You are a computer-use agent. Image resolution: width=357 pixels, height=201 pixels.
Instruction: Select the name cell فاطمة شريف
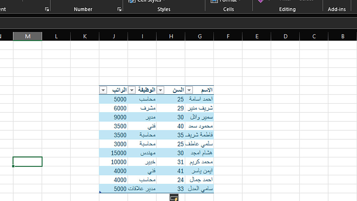[x=200, y=135]
